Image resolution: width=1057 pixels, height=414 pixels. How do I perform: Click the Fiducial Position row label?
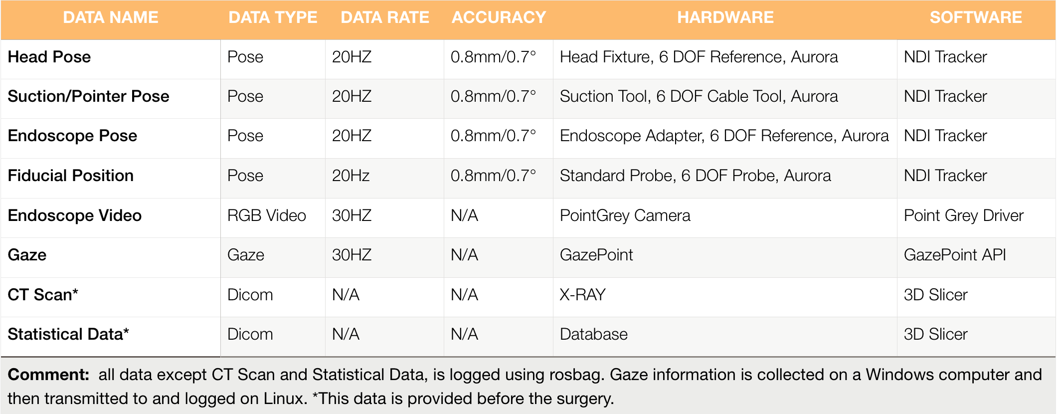(70, 176)
